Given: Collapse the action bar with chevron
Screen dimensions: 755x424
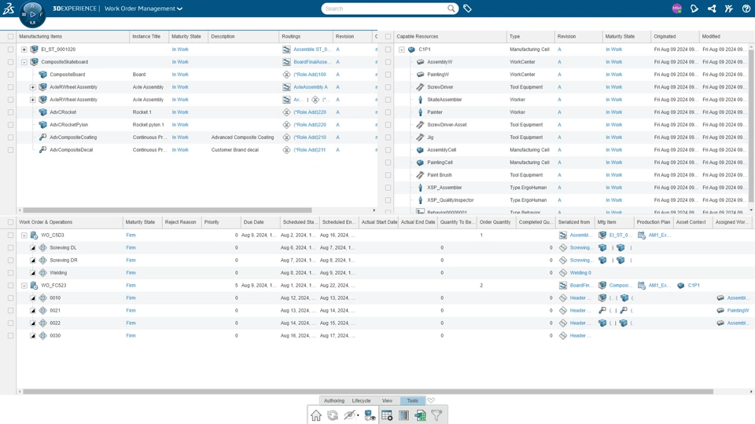Looking at the screenshot, I should tap(431, 400).
